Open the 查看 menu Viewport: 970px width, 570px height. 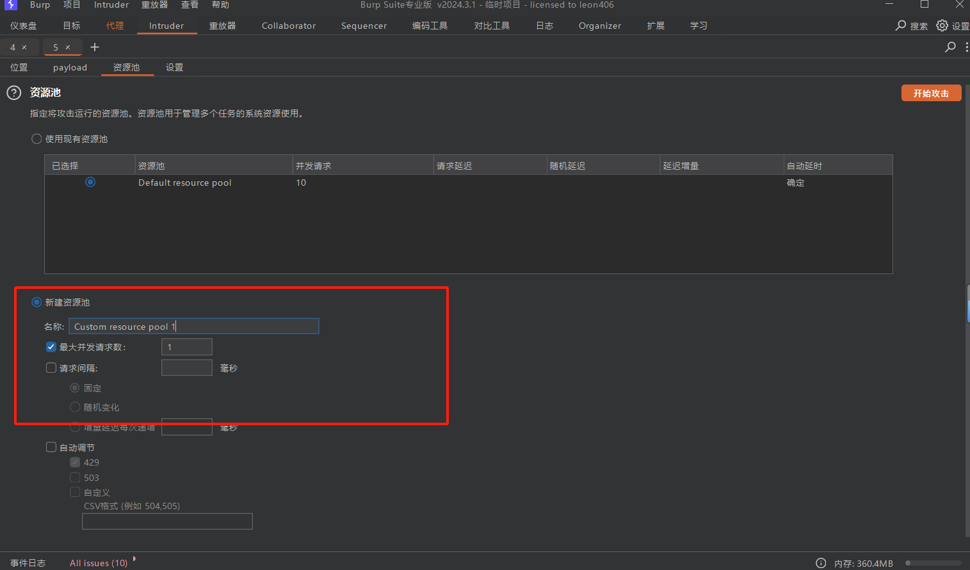(190, 4)
